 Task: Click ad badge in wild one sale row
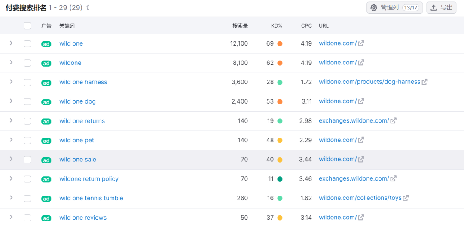pos(46,160)
